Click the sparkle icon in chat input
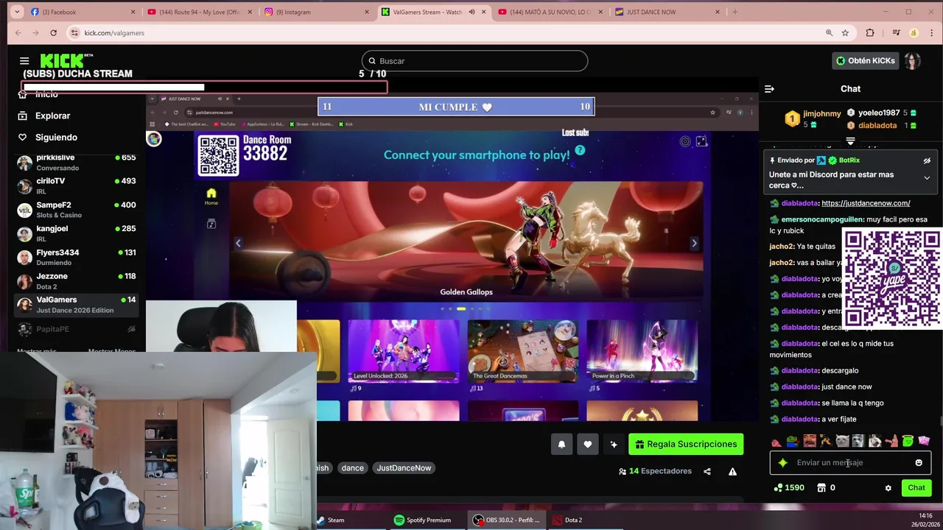 pyautogui.click(x=783, y=463)
